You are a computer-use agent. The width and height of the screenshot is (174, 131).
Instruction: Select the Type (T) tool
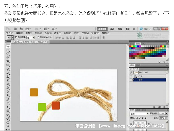(x=8, y=103)
